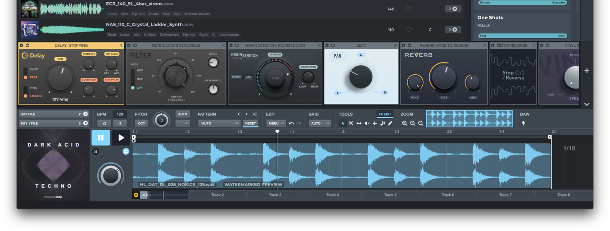Shuffle the pattern with the random icon
The height and width of the screenshot is (231, 610).
pos(255,114)
